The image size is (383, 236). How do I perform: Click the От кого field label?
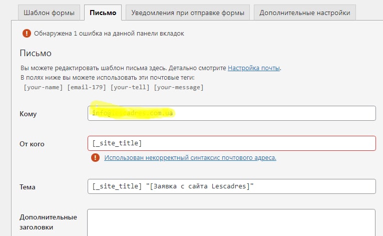32,144
